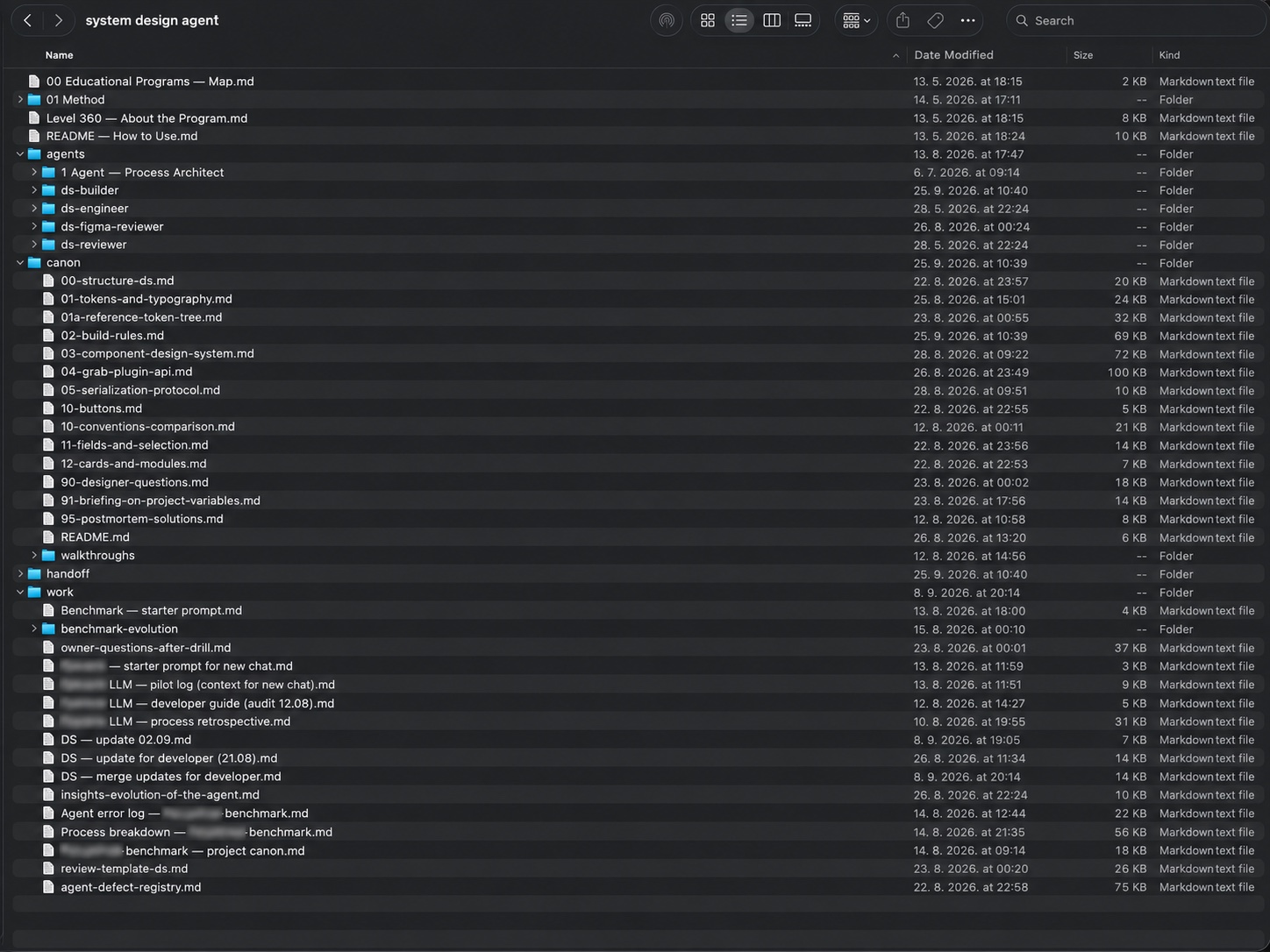Expand the handoff folder

(20, 574)
